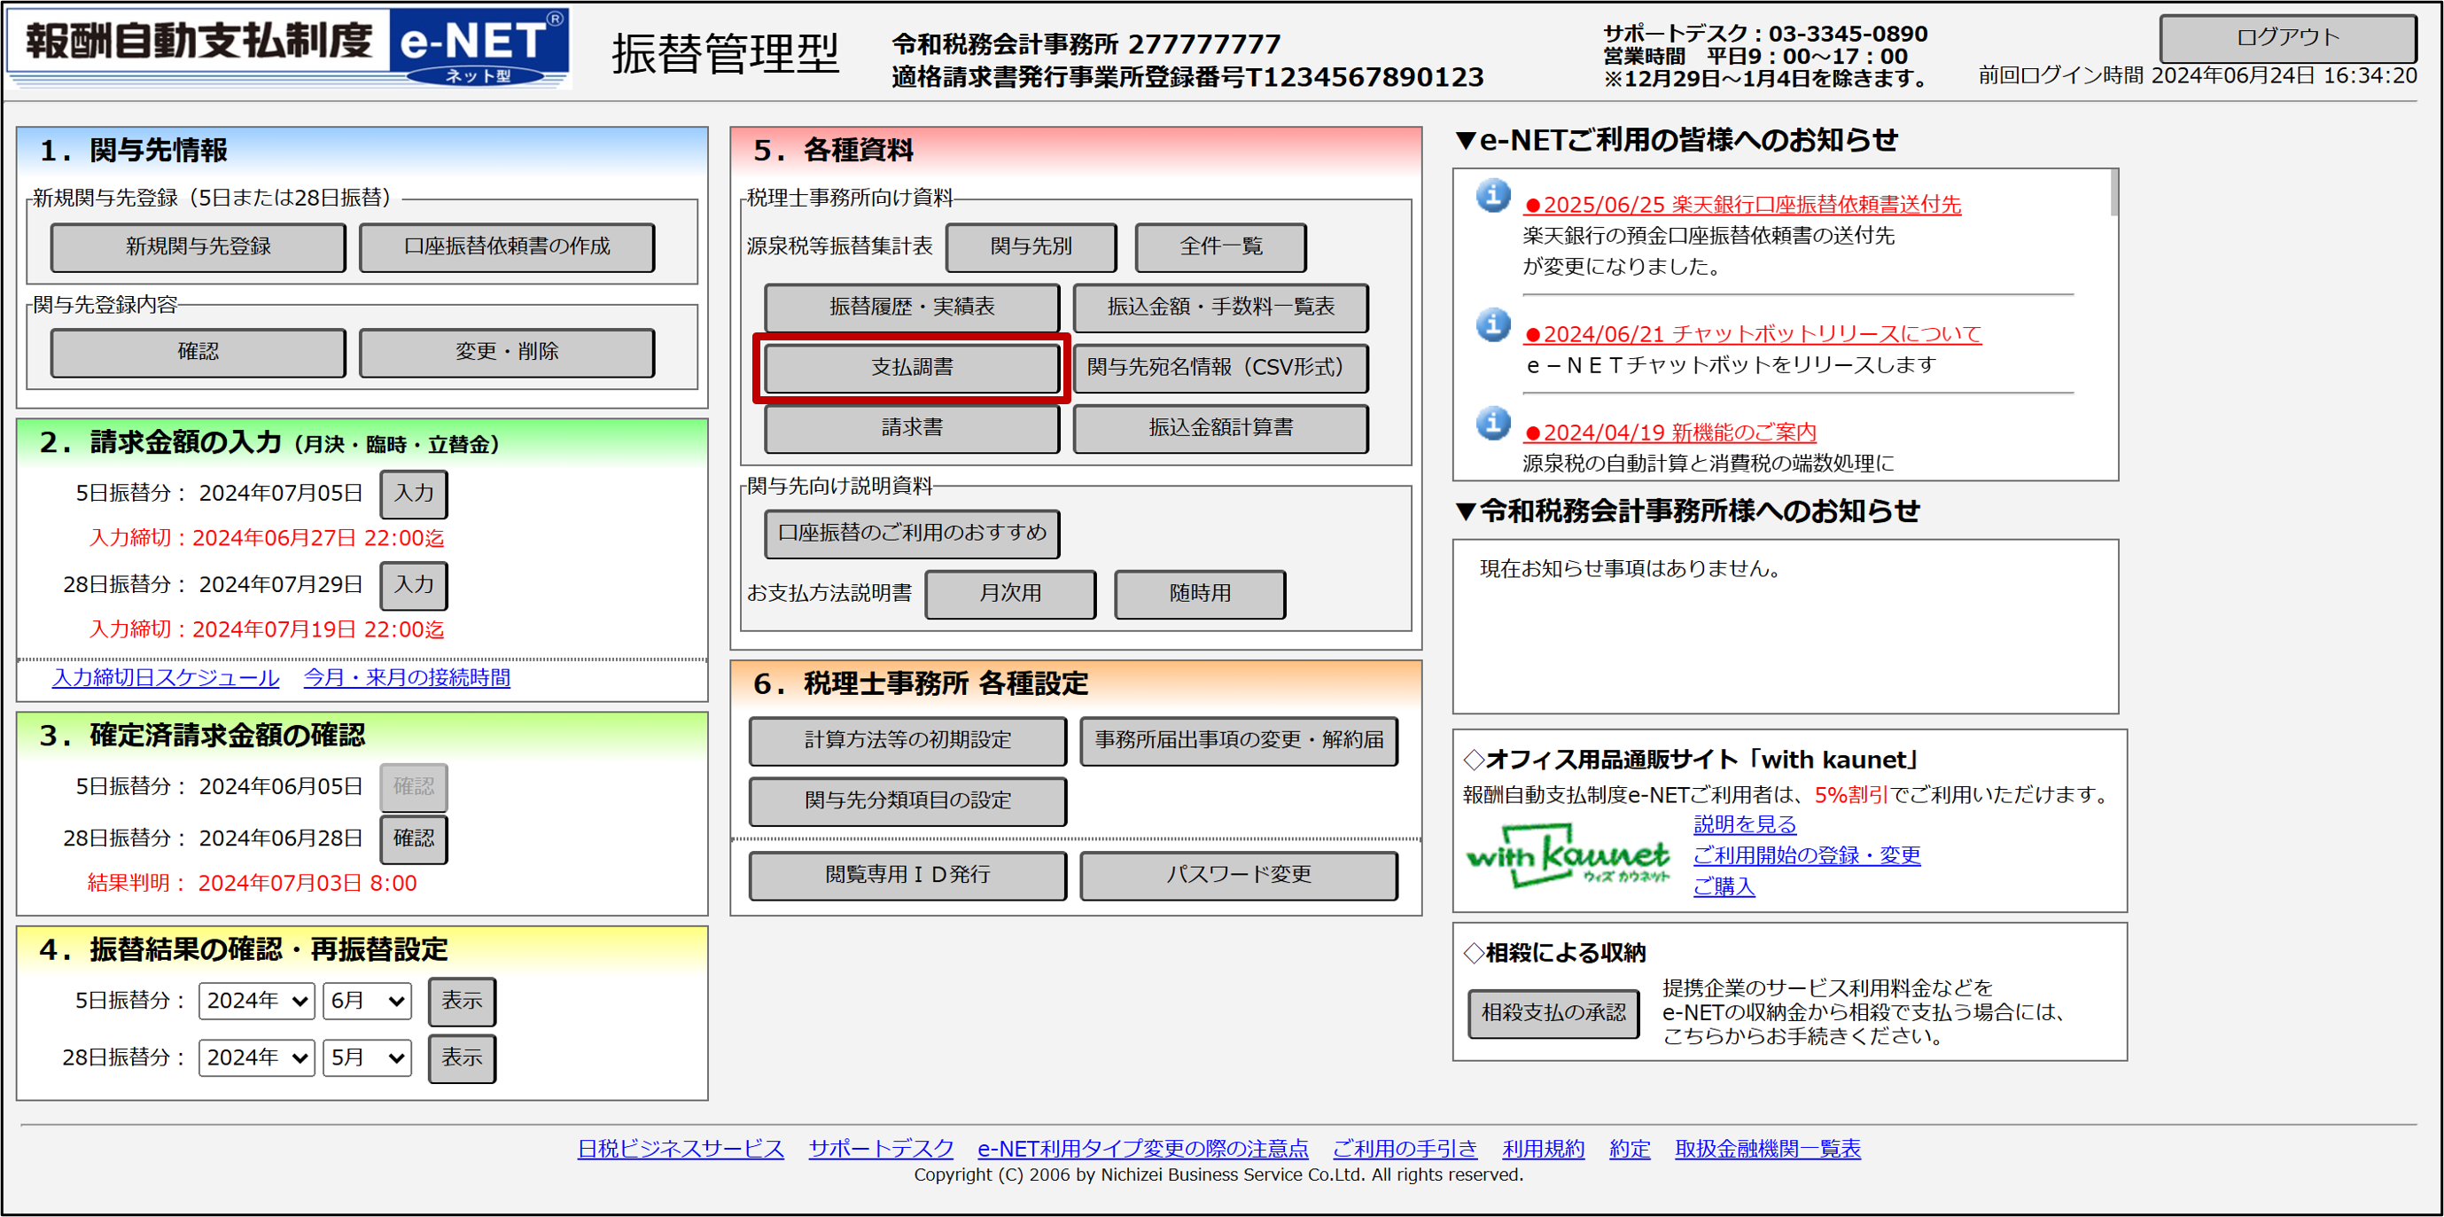
Task: Click 入力 button for 2024年07月05日
Action: point(414,494)
